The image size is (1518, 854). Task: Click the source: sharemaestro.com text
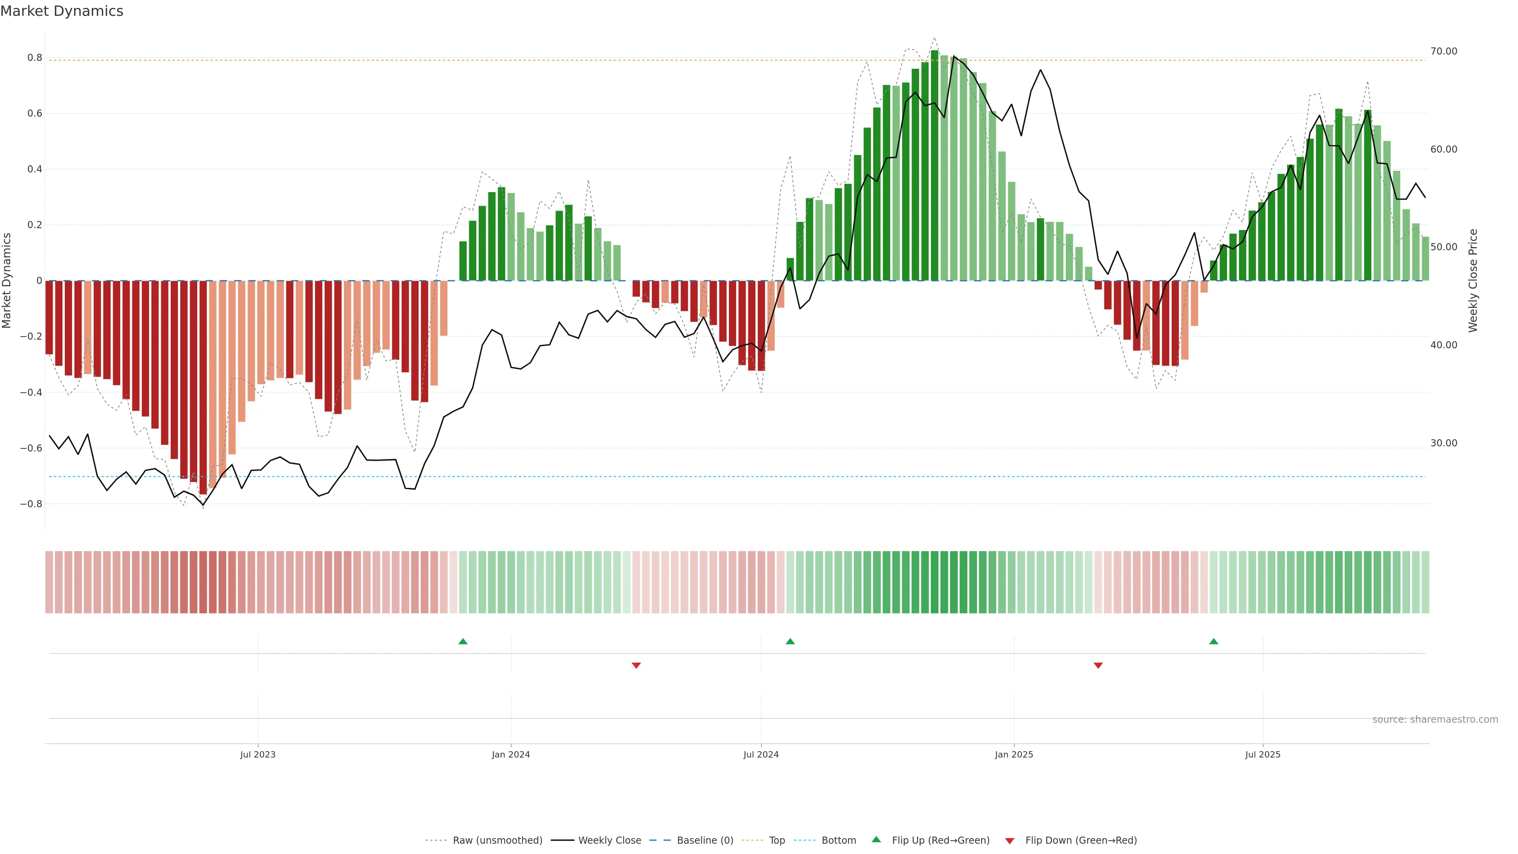pyautogui.click(x=1435, y=720)
